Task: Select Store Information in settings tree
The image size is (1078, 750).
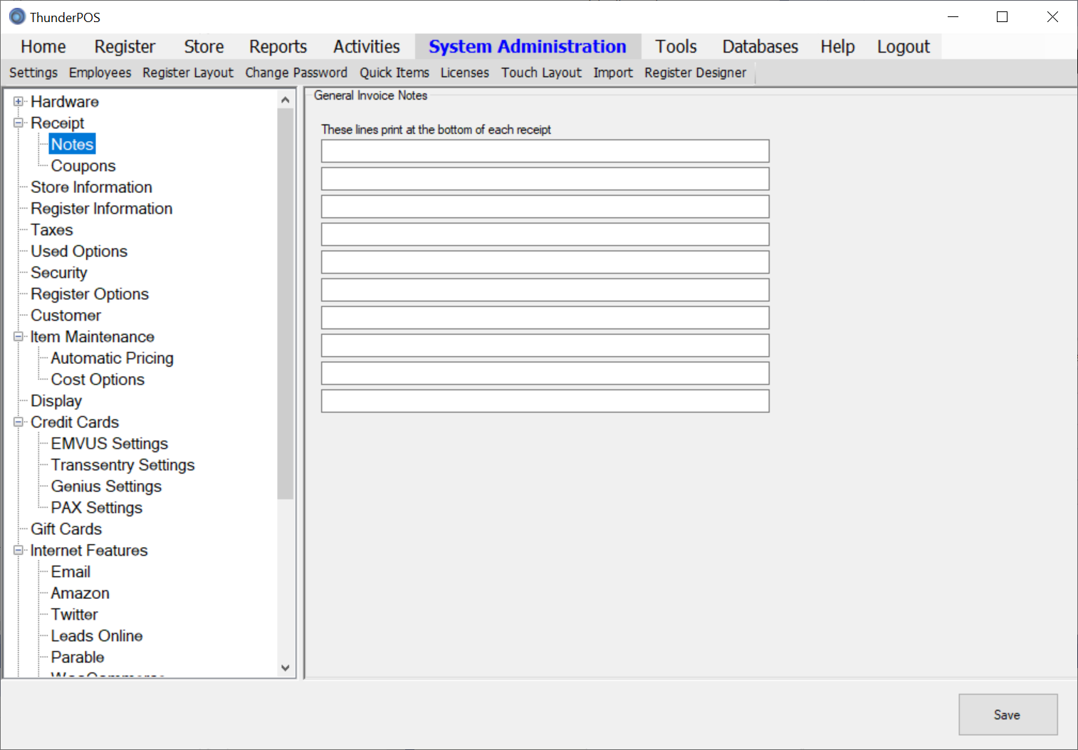Action: [x=91, y=187]
